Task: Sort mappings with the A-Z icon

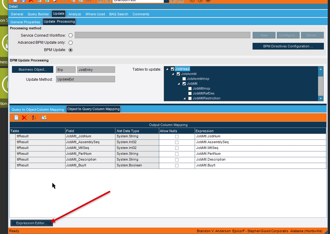Action: coord(34,117)
